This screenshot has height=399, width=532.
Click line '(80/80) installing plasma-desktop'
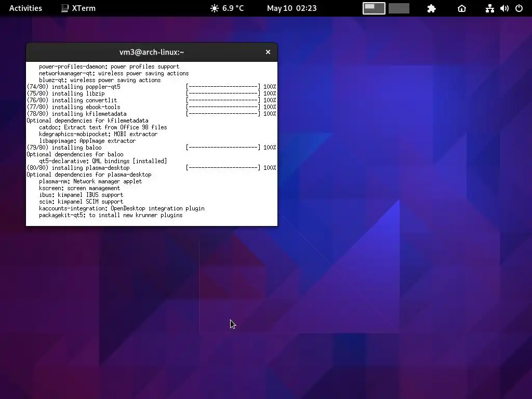(x=78, y=168)
